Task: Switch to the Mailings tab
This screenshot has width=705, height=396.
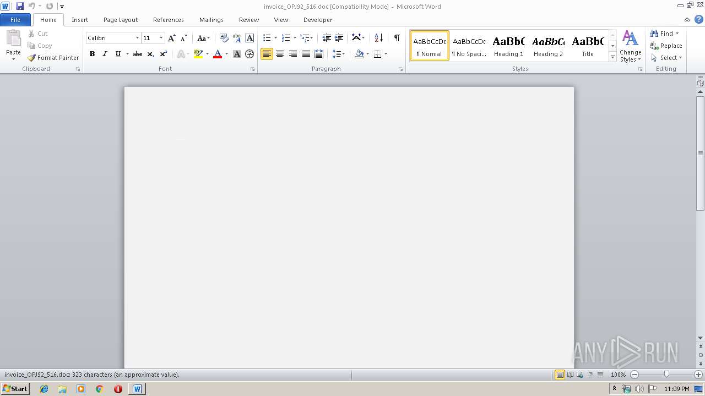Action: click(x=211, y=20)
